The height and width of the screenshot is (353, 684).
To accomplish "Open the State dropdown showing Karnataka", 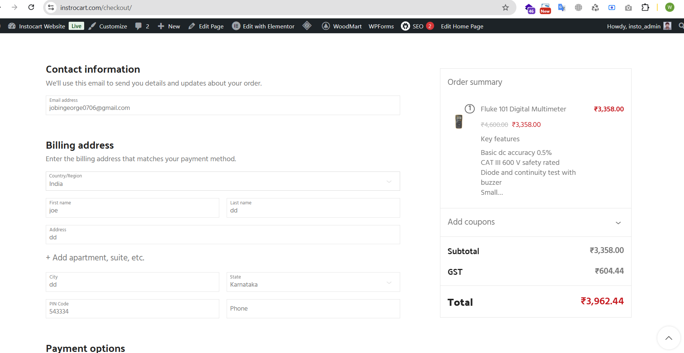I will pyautogui.click(x=313, y=282).
